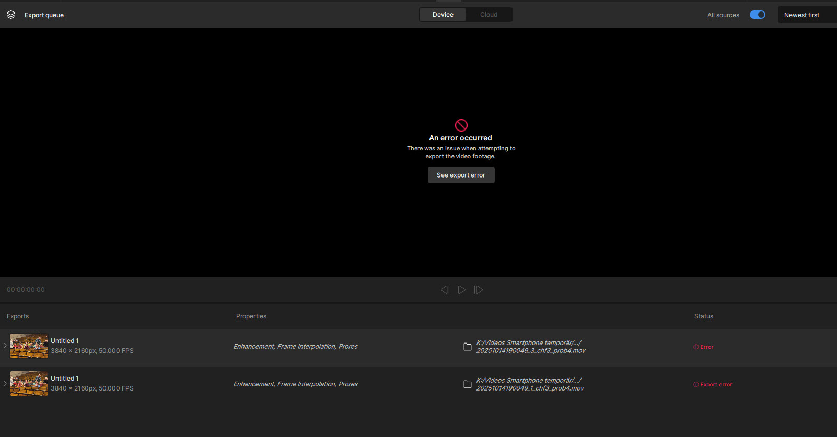The image size is (837, 437).
Task: Click the 00:00:00:00 timecode display
Action: 26,290
